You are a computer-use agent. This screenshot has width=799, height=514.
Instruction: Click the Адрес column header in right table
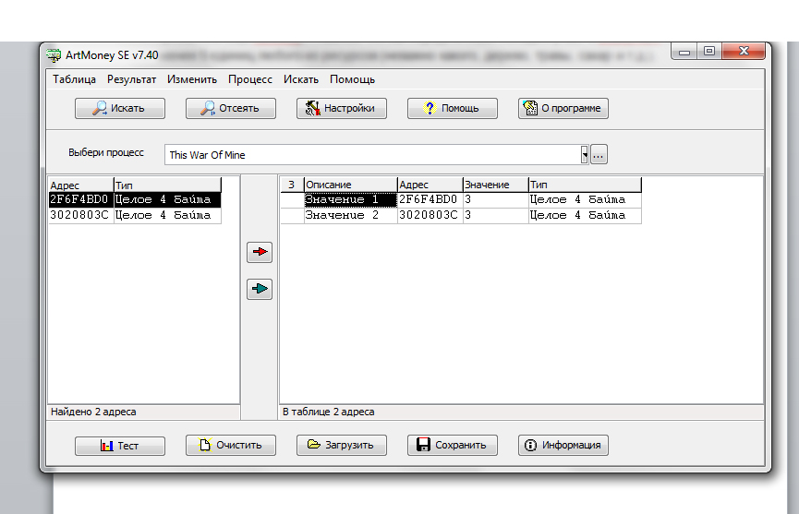click(x=430, y=185)
